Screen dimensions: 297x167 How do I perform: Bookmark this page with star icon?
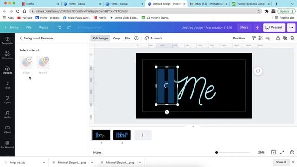click(258, 11)
